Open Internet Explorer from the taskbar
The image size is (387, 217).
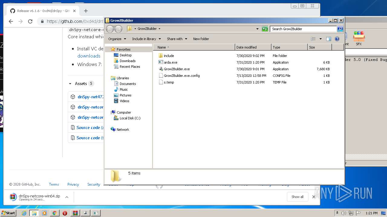click(24, 213)
